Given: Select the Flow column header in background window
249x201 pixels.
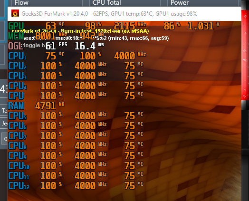Looking at the screenshot, I should pos(21,3).
